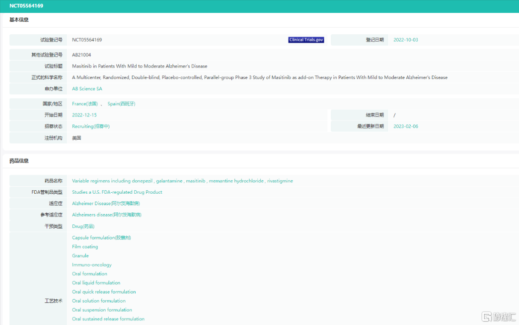Click the 参考适应症 row label
The width and height of the screenshot is (519, 325).
[51, 215]
